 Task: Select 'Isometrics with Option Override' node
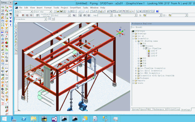(x=157, y=76)
